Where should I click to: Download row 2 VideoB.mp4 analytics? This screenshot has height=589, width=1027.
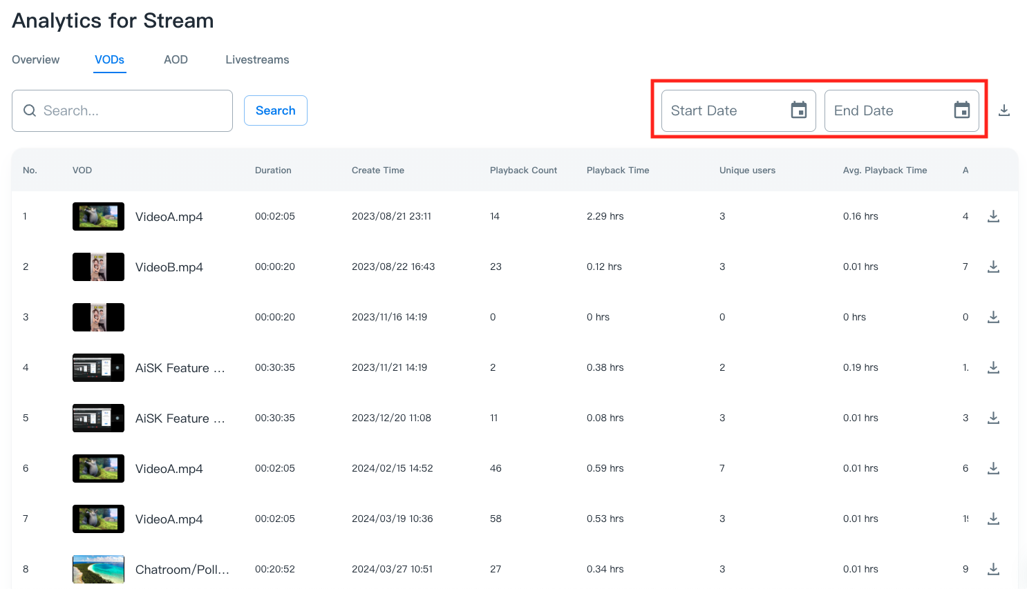[x=993, y=267]
